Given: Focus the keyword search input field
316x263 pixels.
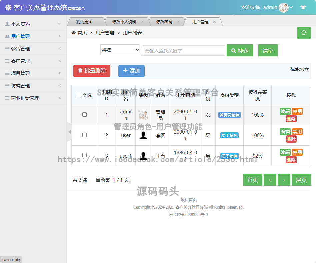Looking at the screenshot, I should 184,50.
